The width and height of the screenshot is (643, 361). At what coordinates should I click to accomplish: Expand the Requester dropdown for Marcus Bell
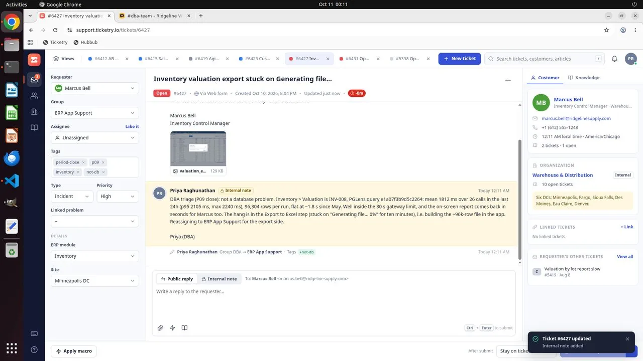tap(95, 88)
